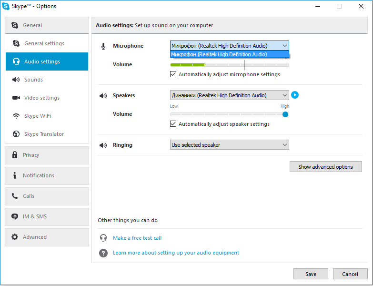Click the Skype icon next to General settings
373x286 pixels.
point(16,43)
